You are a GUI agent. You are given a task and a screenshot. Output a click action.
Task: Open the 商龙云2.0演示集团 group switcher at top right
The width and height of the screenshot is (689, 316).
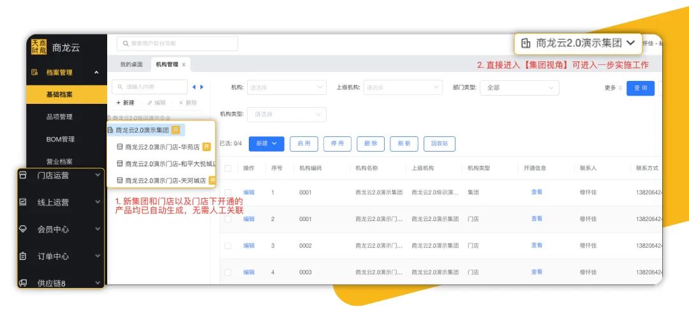pyautogui.click(x=578, y=43)
